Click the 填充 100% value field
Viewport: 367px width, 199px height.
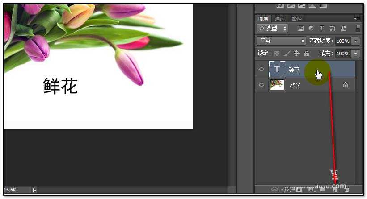pos(343,54)
